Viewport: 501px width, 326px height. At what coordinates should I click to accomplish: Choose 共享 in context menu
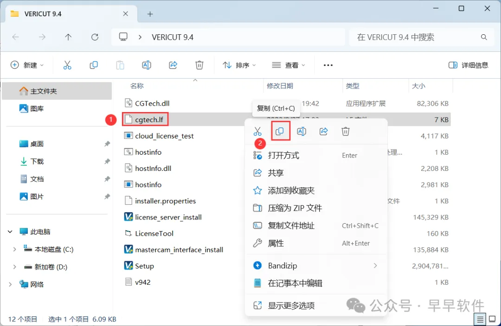click(316, 173)
